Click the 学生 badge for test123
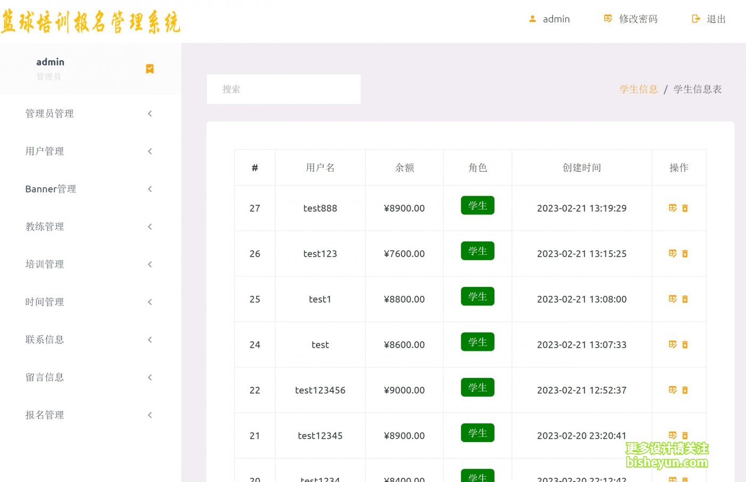 click(477, 251)
